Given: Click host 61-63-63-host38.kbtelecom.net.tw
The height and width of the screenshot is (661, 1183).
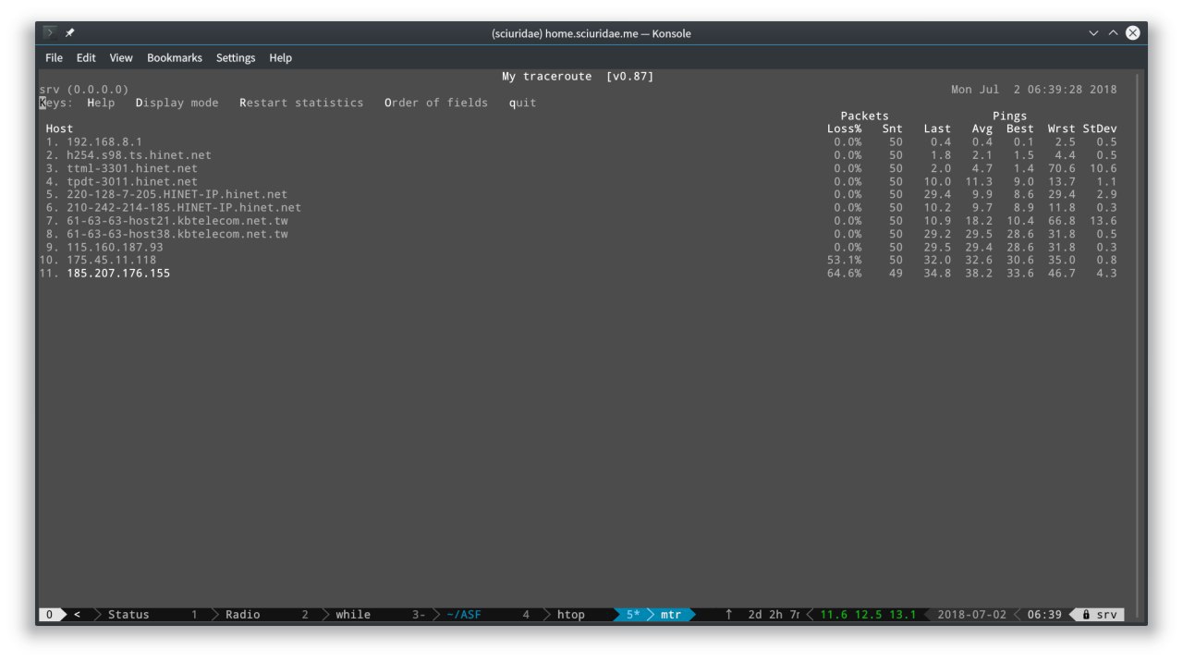Looking at the screenshot, I should click(x=177, y=234).
